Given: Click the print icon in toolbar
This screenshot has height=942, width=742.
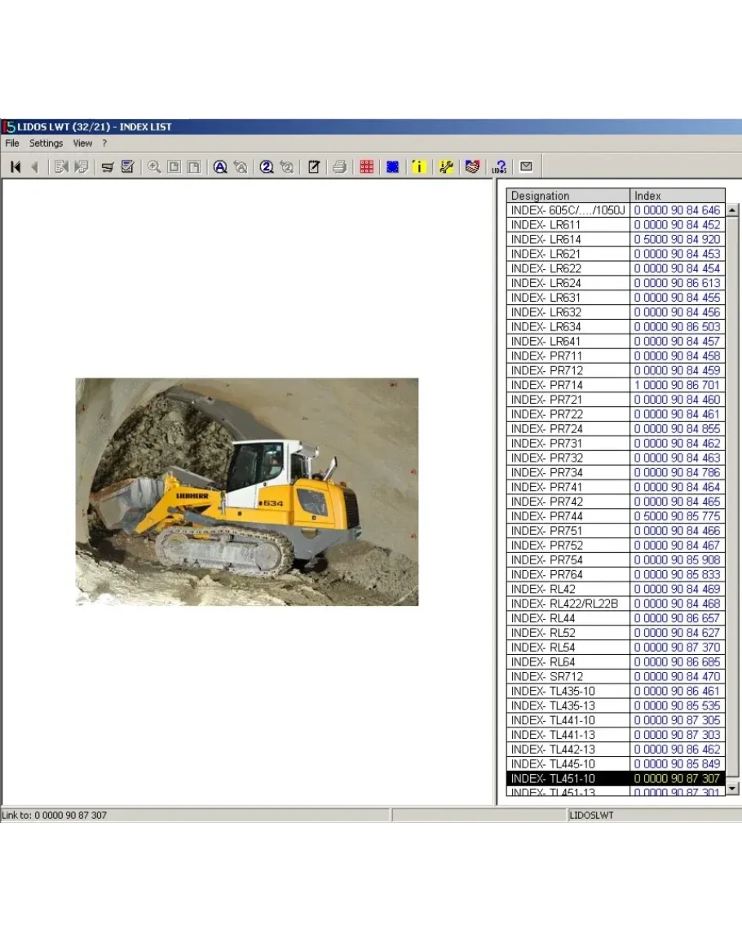Looking at the screenshot, I should point(339,167).
